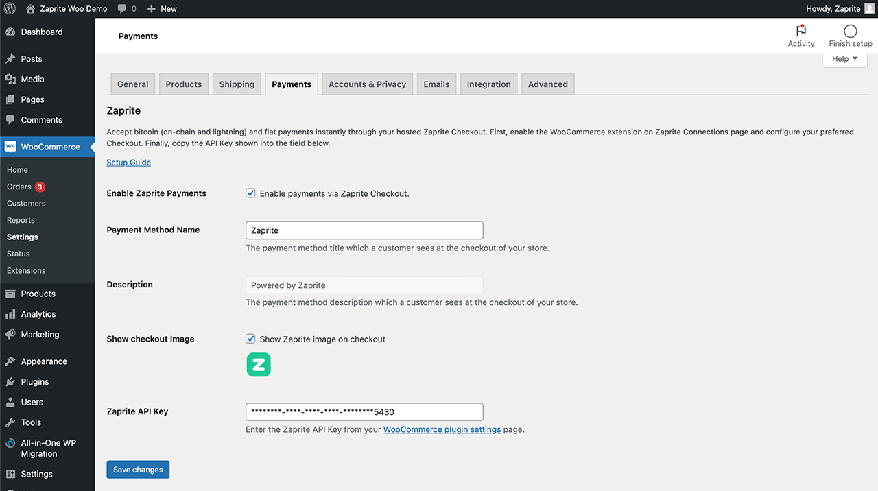Open WooCommerce Settings submenu item
The image size is (878, 491).
point(23,237)
